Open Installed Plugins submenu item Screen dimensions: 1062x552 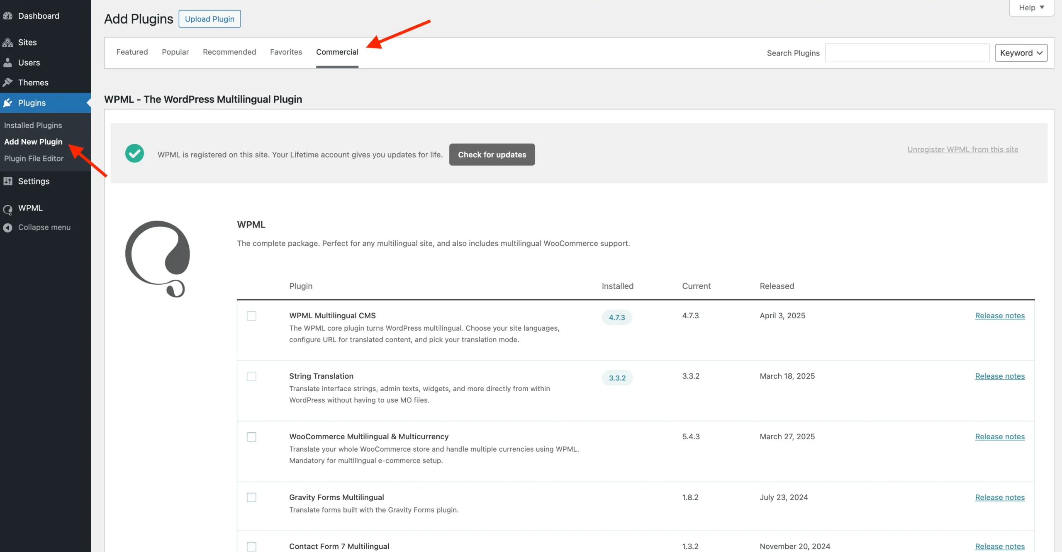coord(33,125)
